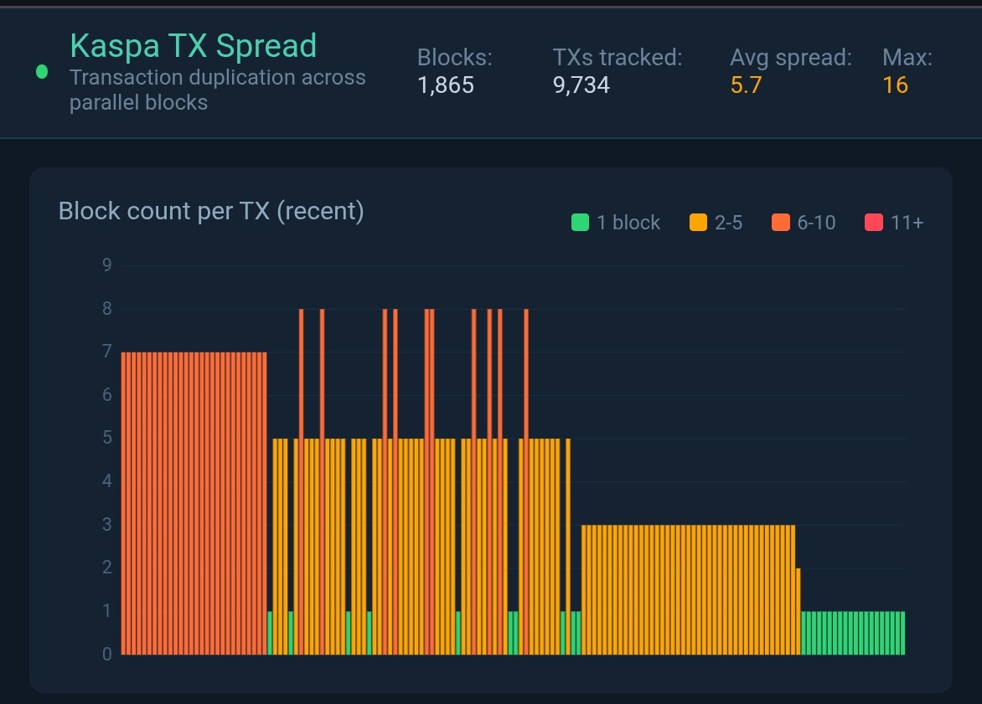
Task: Click the y-axis tick label 0
Action: [x=107, y=655]
